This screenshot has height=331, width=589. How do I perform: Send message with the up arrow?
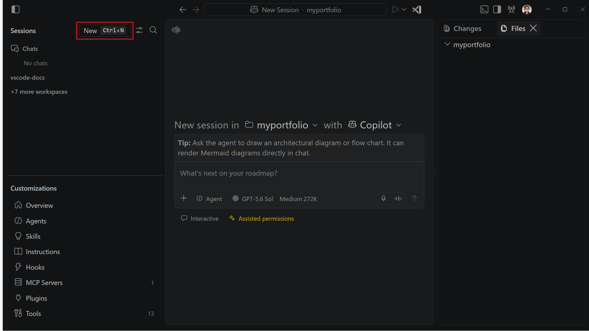click(415, 198)
